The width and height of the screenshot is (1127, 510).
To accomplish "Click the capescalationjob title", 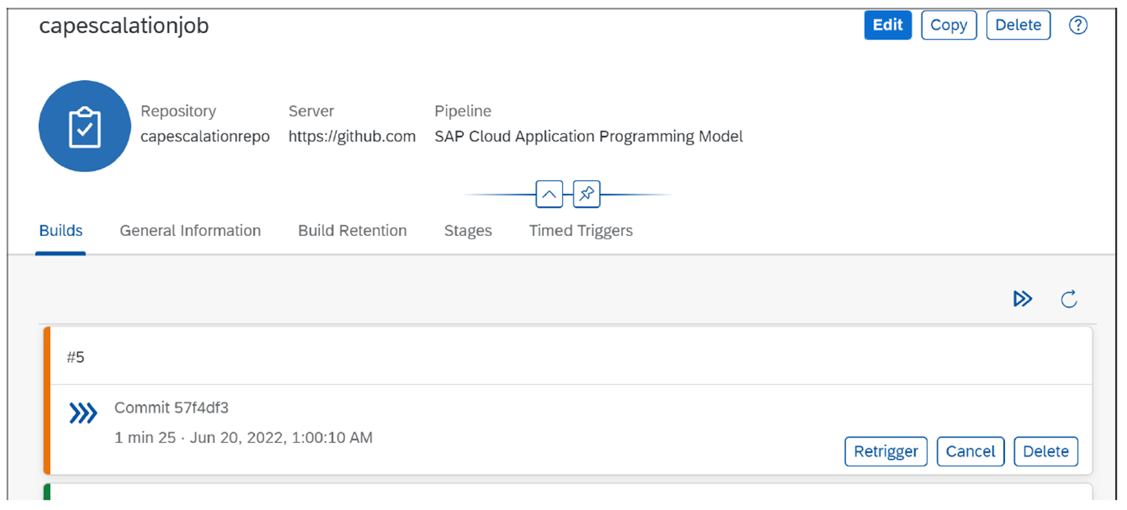I will [x=124, y=25].
